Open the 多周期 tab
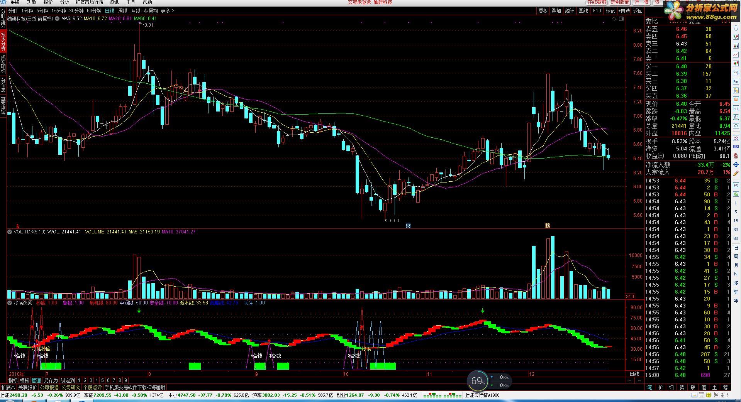This screenshot has width=741, height=402. pyautogui.click(x=151, y=11)
